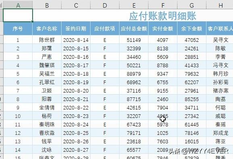Select contact cell 吴寻文
The width and height of the screenshot is (233, 159).
[x=220, y=40]
